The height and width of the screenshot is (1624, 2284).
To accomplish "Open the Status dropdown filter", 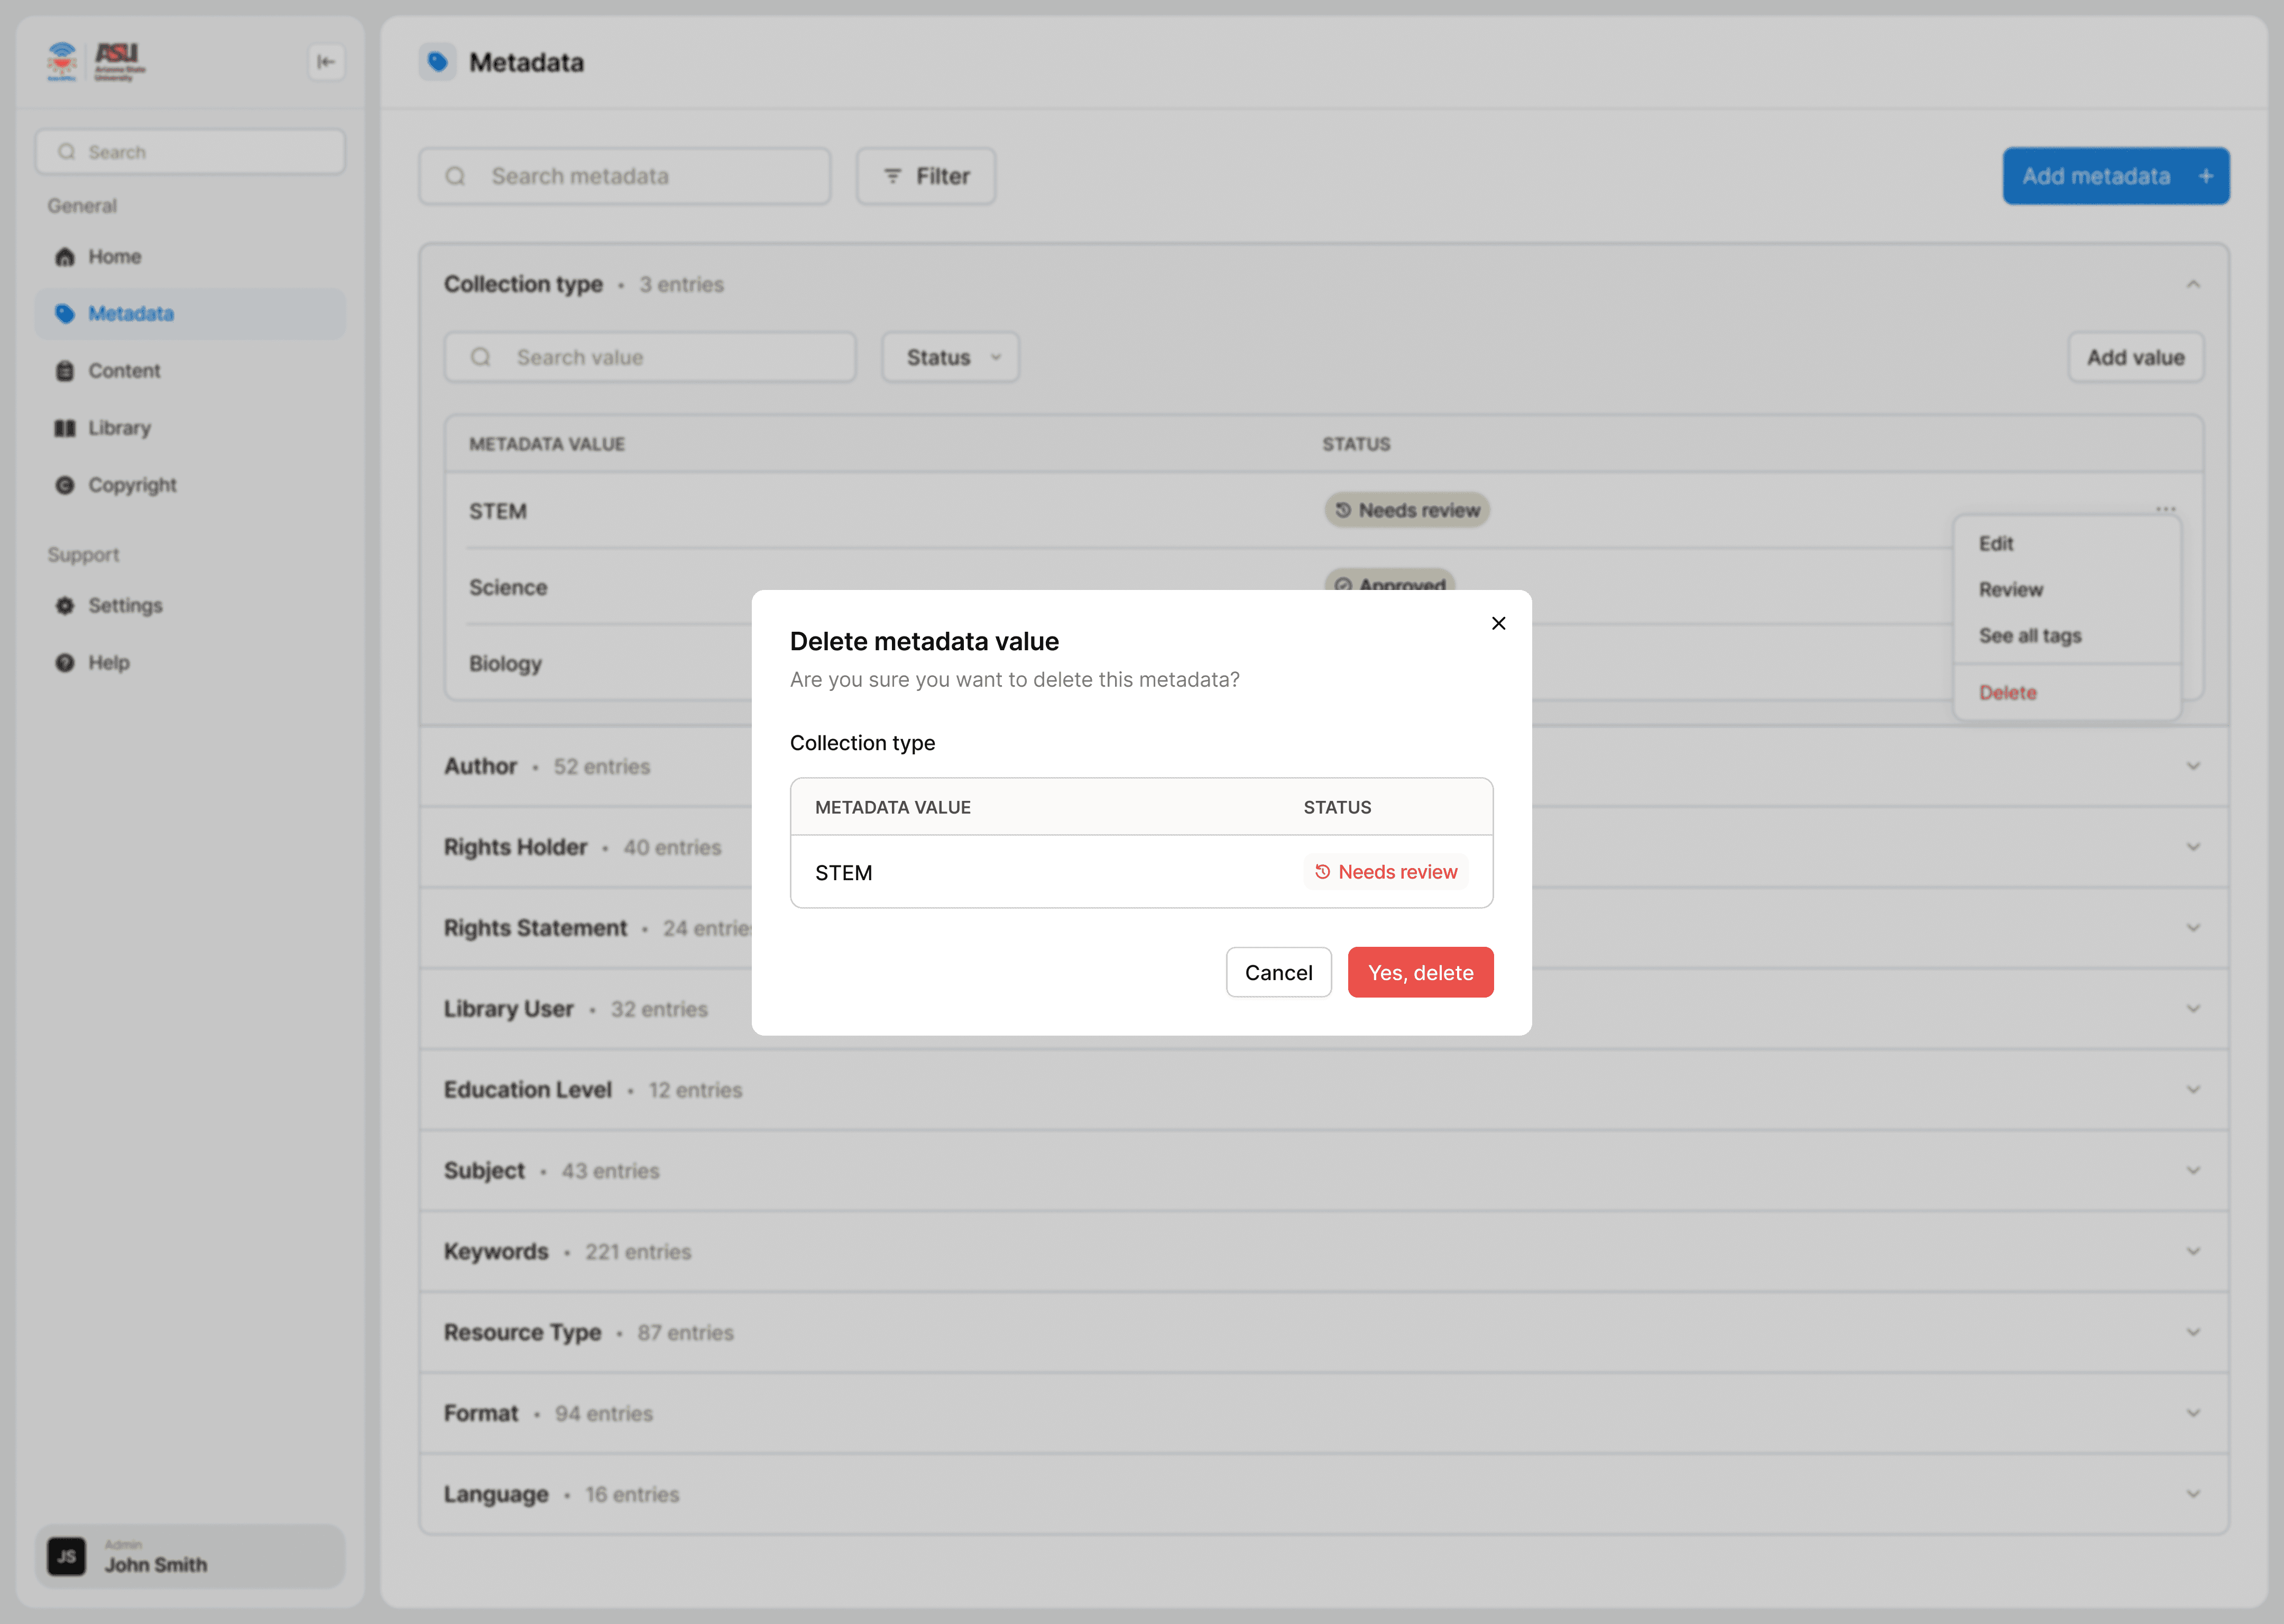I will (x=950, y=357).
